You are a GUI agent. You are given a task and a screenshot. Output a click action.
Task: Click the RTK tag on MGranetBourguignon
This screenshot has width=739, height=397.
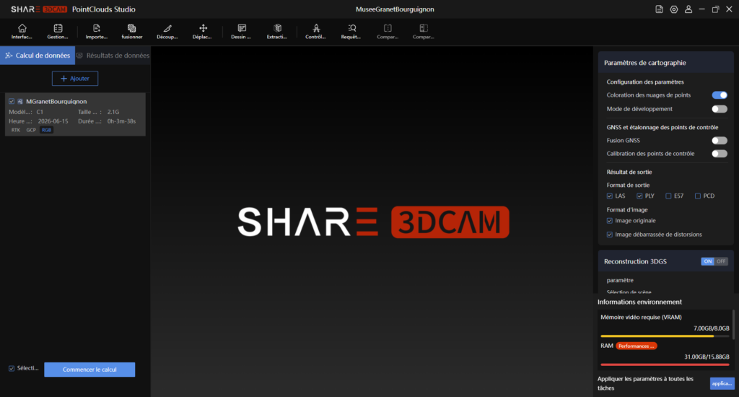[16, 130]
